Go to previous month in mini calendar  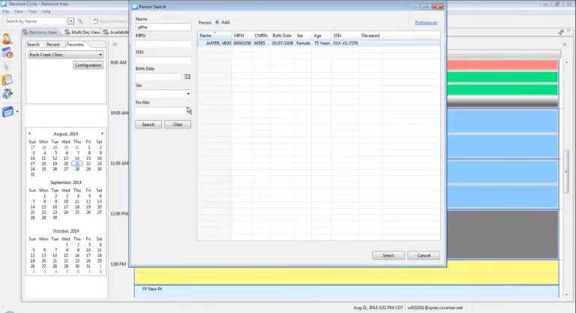[29, 134]
